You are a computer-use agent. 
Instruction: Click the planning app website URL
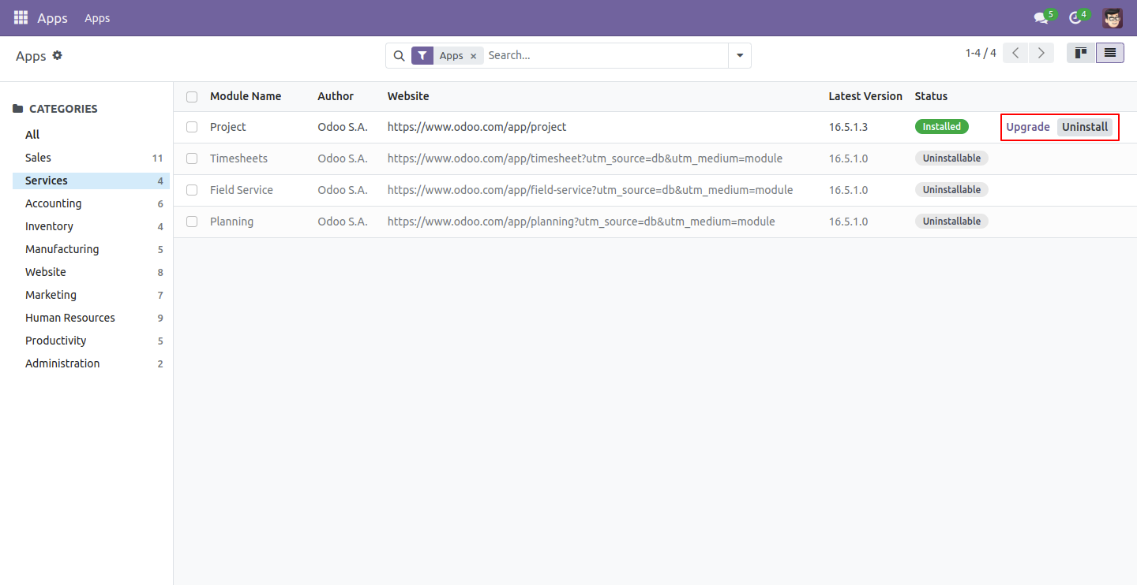[x=581, y=222]
